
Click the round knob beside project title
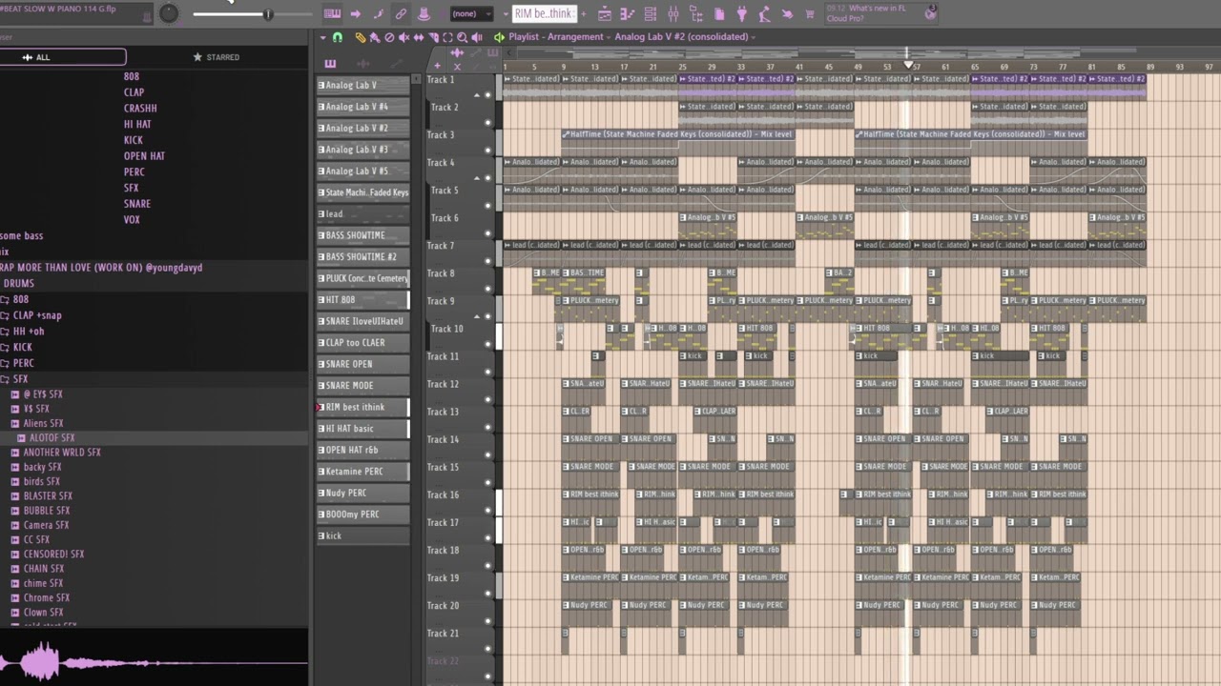(x=169, y=13)
